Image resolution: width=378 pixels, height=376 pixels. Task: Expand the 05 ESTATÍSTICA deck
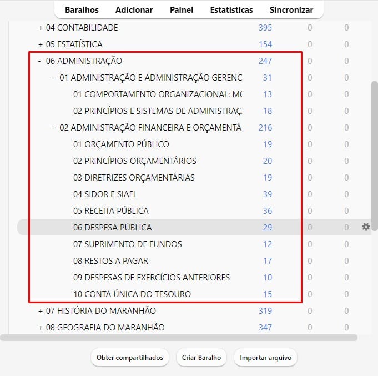(x=41, y=44)
